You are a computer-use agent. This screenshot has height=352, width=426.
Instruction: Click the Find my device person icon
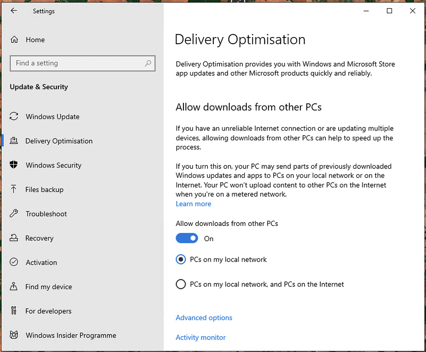pyautogui.click(x=14, y=287)
